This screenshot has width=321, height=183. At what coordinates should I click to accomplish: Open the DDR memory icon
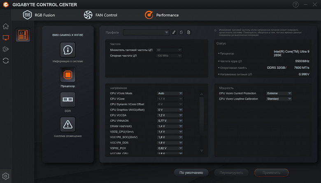pyautogui.click(x=68, y=100)
